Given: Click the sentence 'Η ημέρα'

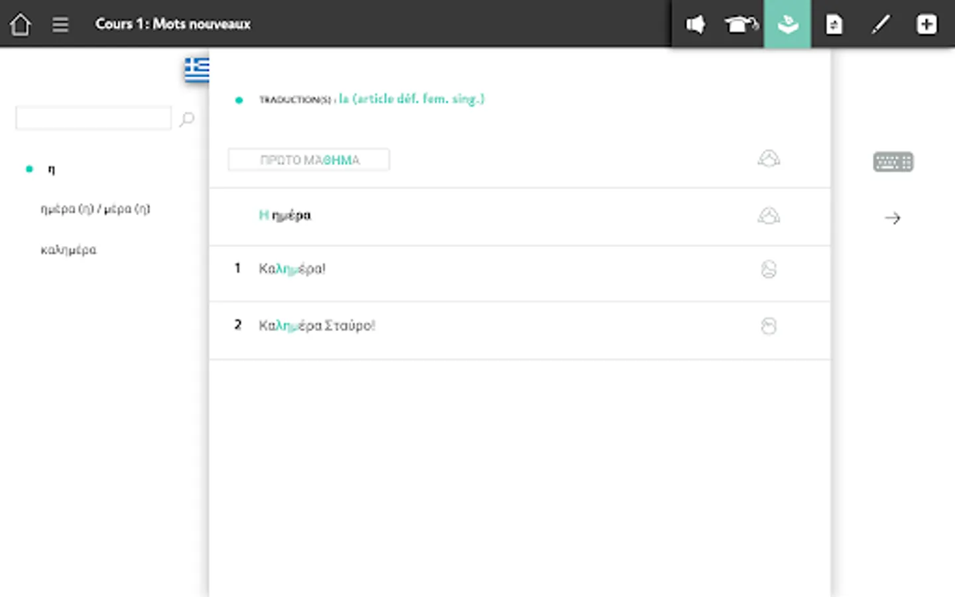Looking at the screenshot, I should (285, 216).
